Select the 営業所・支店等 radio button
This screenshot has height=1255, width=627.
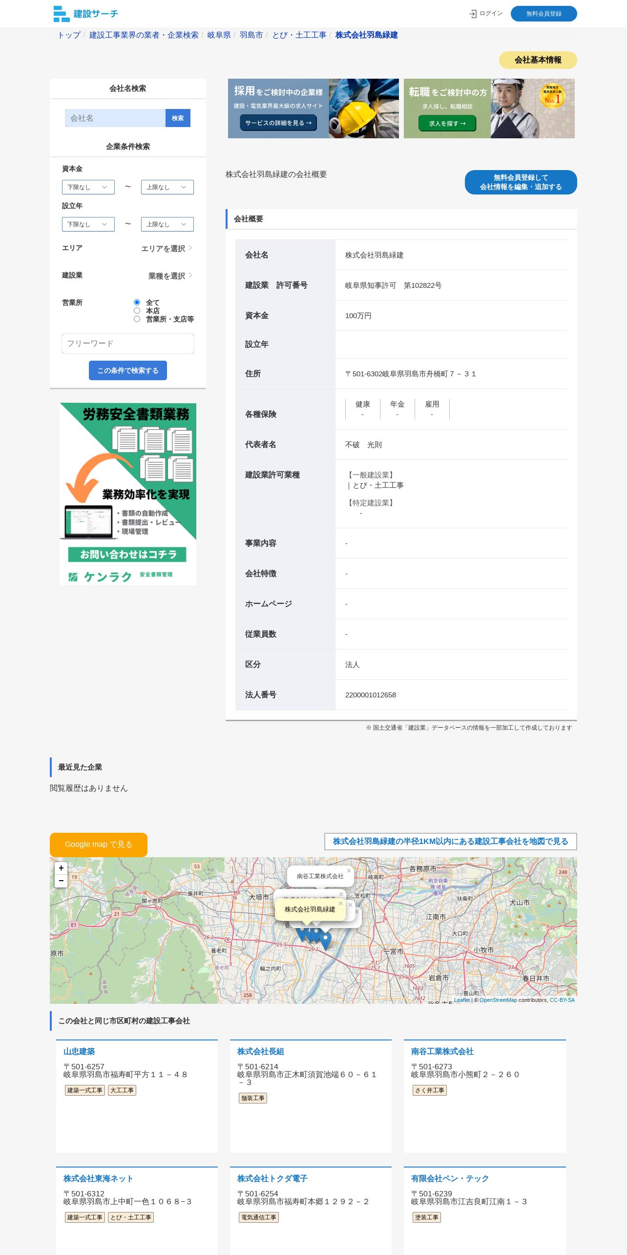click(137, 319)
